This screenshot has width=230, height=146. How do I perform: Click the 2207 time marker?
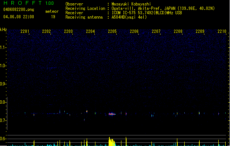click(x=156, y=31)
